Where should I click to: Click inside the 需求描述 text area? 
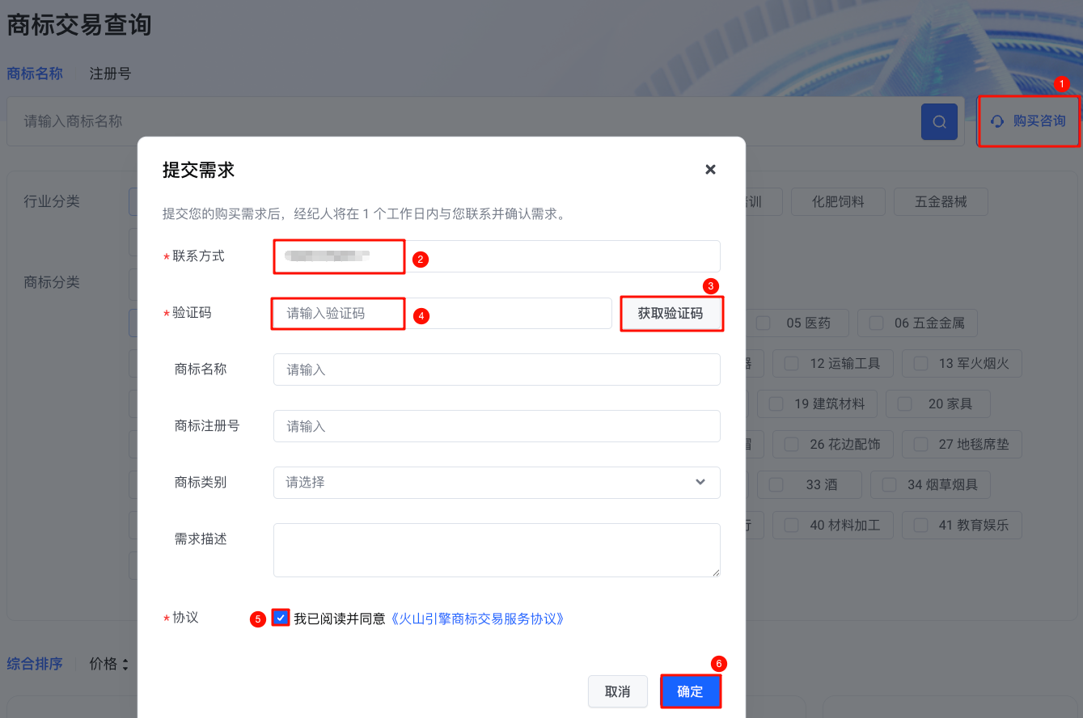coord(497,550)
